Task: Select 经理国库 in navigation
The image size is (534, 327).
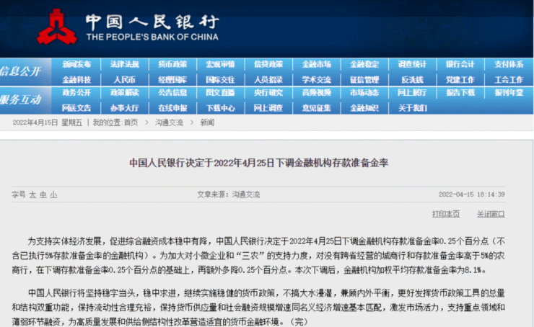Action: (172, 80)
